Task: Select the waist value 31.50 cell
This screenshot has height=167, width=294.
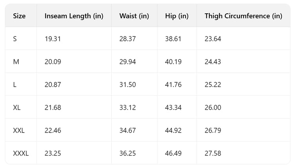Action: point(127,85)
